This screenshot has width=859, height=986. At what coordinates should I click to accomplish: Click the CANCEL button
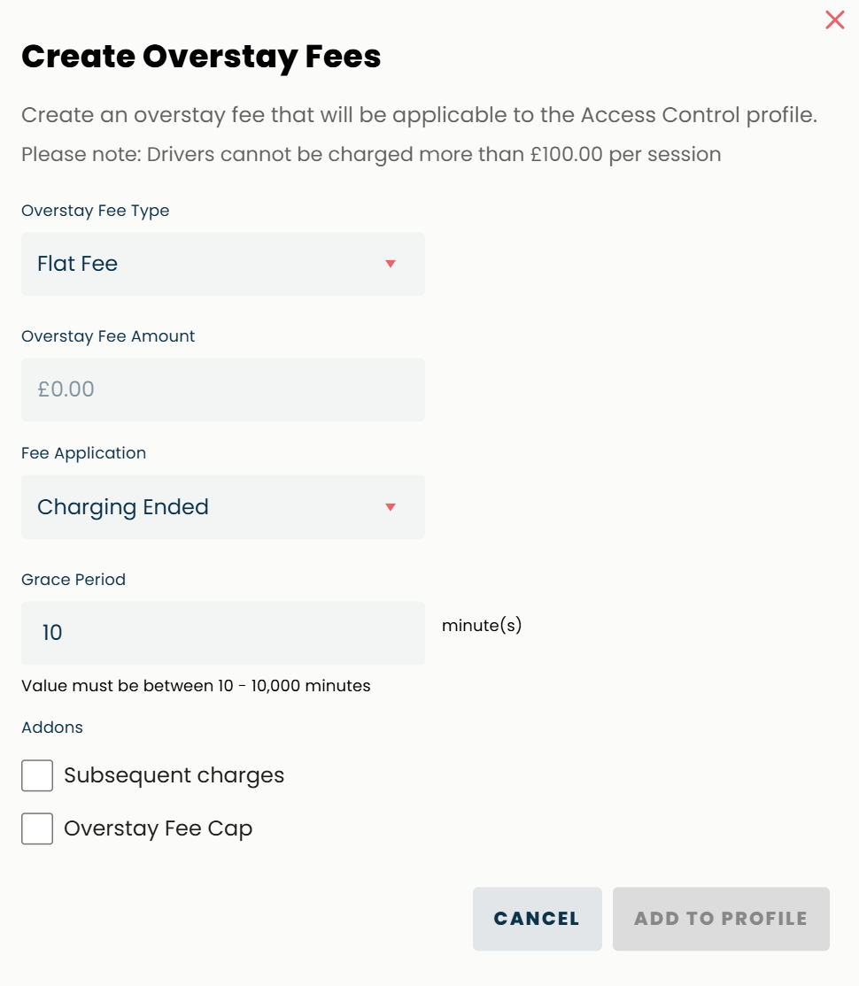(537, 918)
